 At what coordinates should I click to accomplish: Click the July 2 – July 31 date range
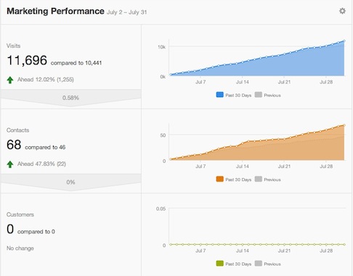pyautogui.click(x=127, y=12)
